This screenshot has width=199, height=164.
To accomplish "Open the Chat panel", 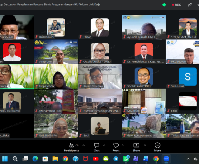I will [x=96, y=147].
